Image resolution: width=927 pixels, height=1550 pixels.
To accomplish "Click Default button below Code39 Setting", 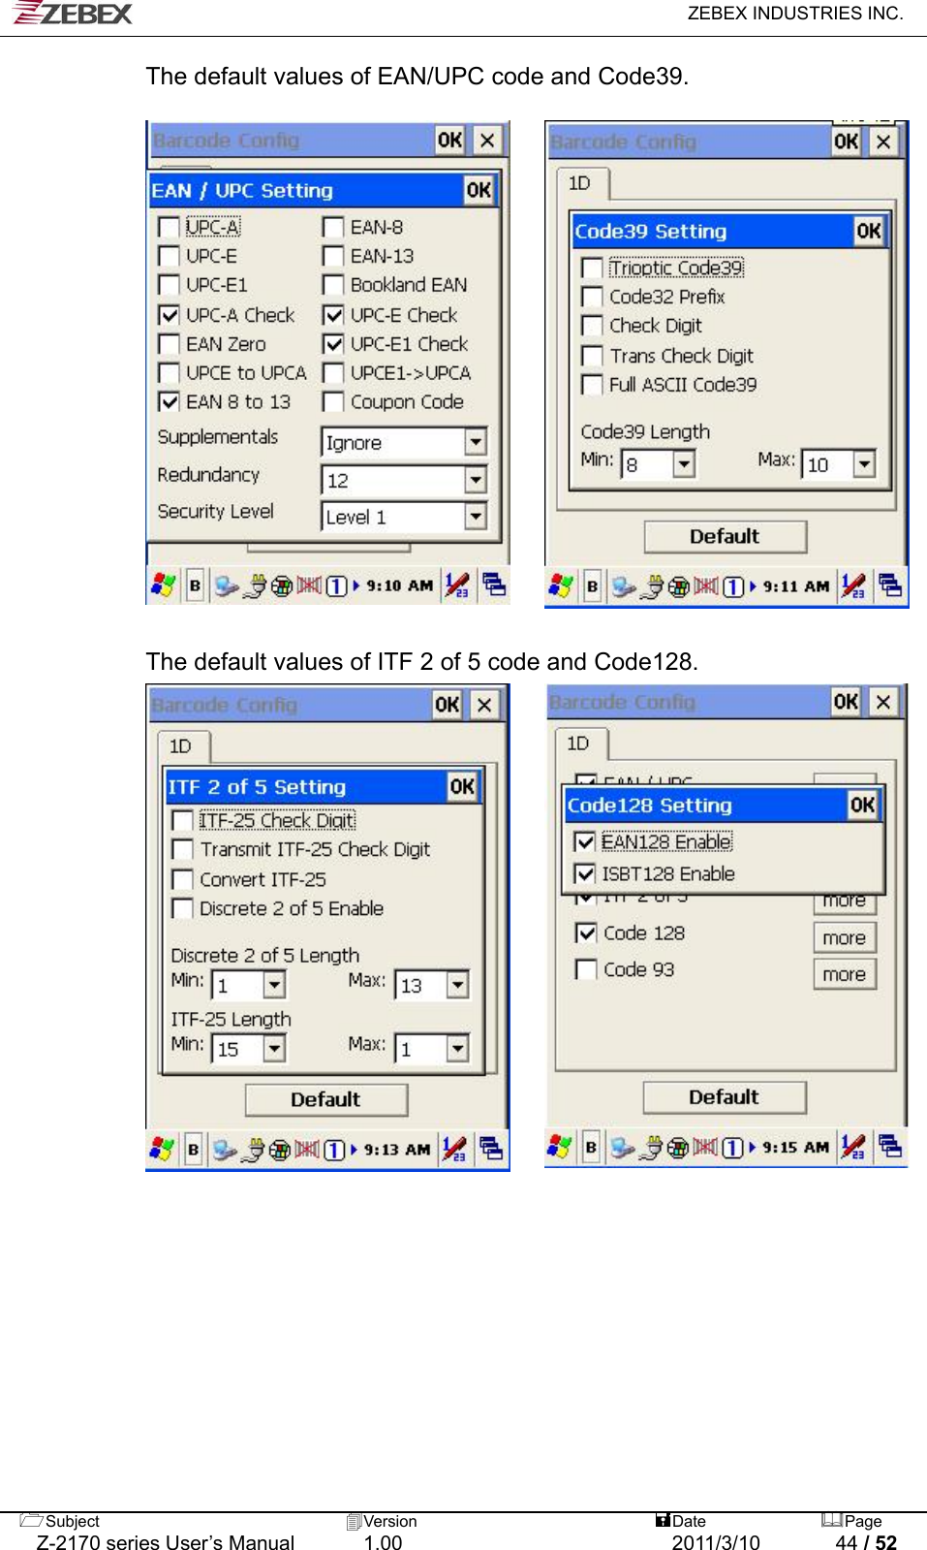I will 726,536.
